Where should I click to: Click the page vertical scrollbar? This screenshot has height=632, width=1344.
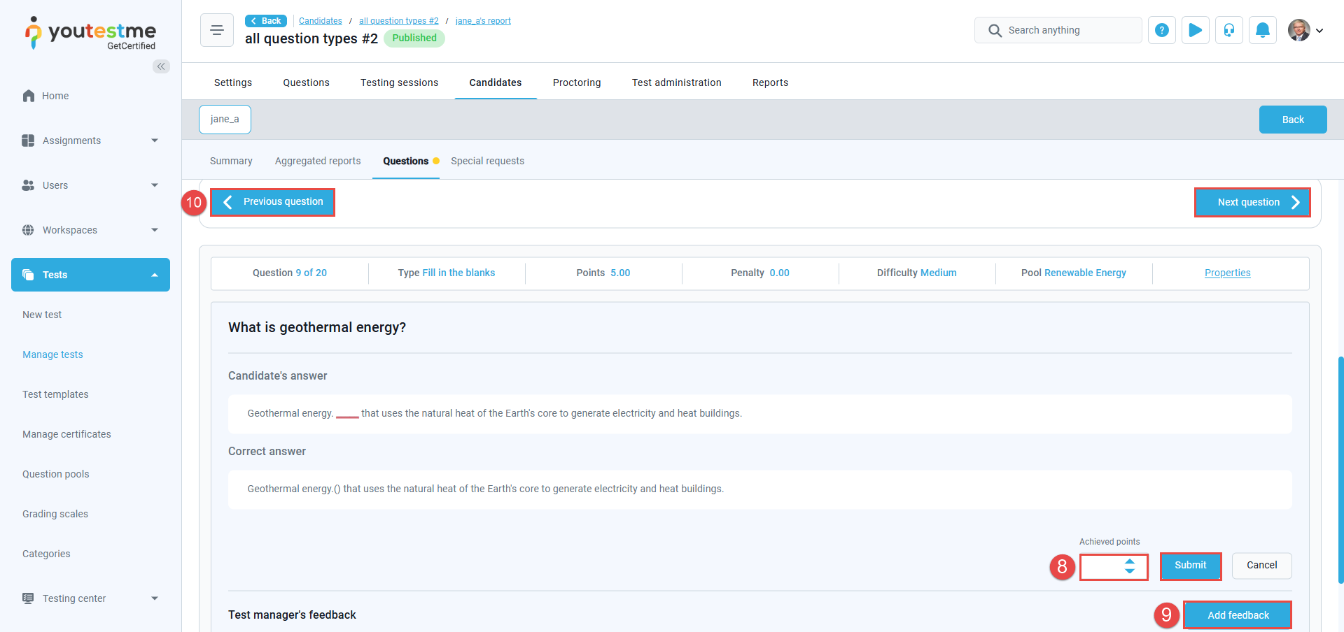coord(1340,468)
